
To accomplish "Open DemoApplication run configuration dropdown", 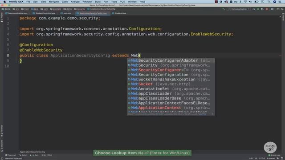I will tap(239, 9).
